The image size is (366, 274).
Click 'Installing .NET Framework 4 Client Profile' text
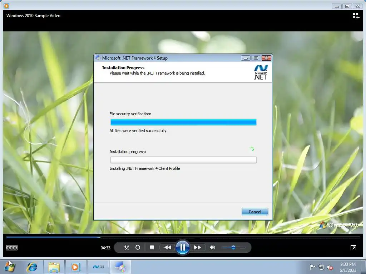pos(145,168)
